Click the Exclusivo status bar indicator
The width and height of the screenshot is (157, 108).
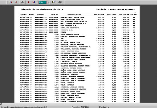(x=104, y=107)
